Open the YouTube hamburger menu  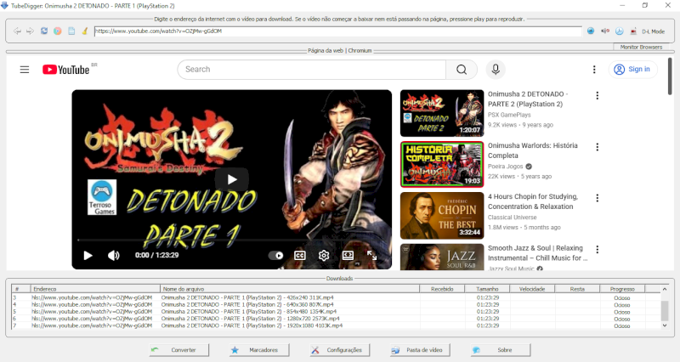click(x=25, y=70)
